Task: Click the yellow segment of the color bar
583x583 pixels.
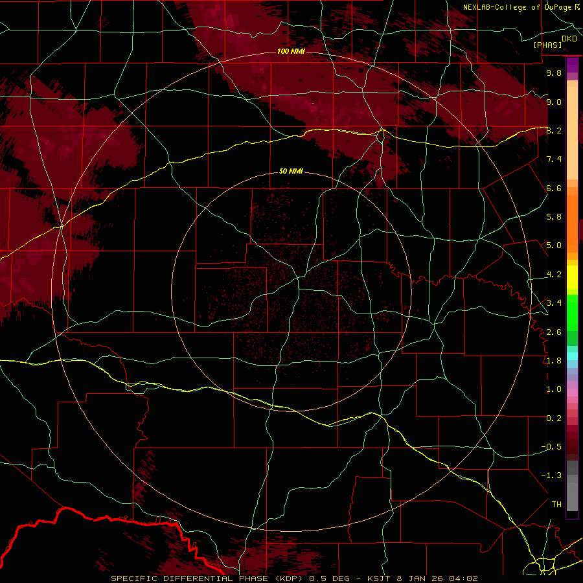Action: click(572, 277)
